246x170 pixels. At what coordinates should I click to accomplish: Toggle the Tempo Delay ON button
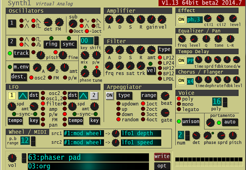(x=181, y=61)
